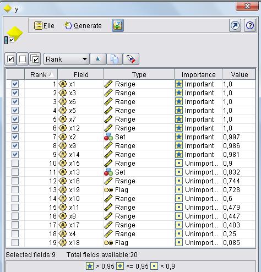Click the Unimportant dot icon in x16 row
This screenshot has height=272, width=261.
point(179,181)
